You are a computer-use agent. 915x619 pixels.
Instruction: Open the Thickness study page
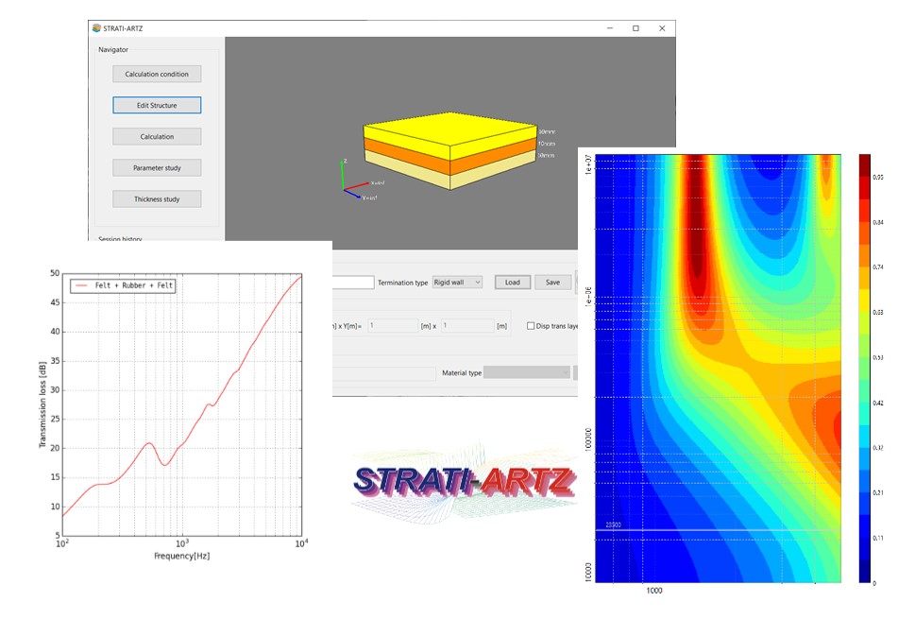(157, 198)
